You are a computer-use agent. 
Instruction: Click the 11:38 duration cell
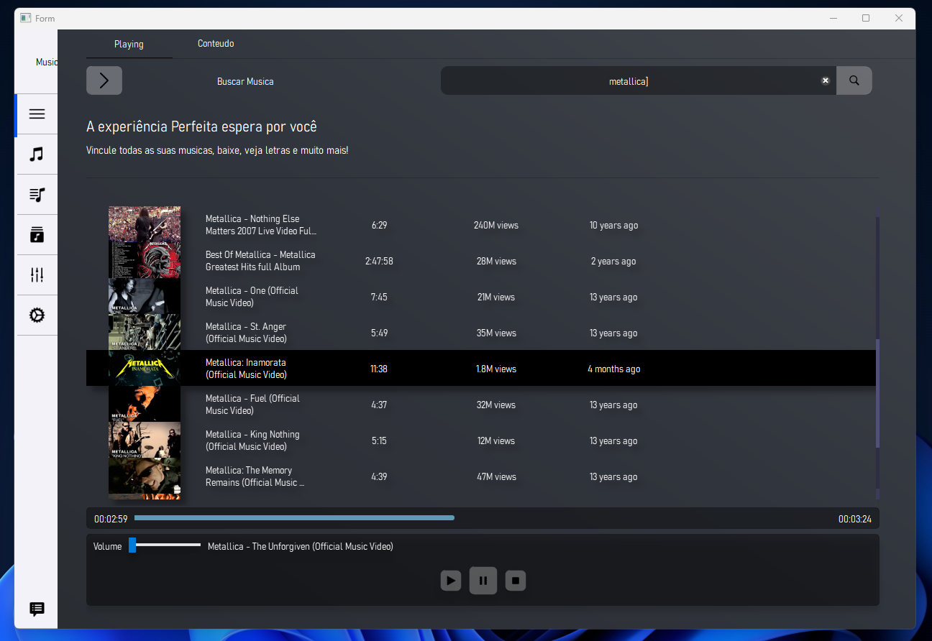coord(379,369)
